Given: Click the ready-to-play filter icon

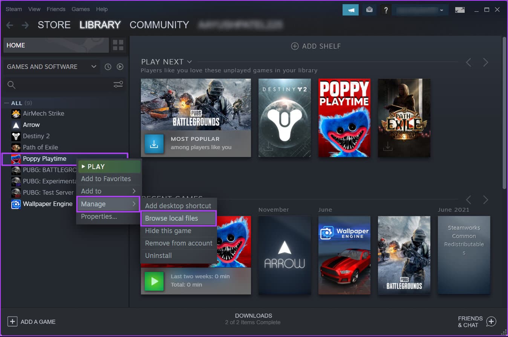Looking at the screenshot, I should 120,67.
